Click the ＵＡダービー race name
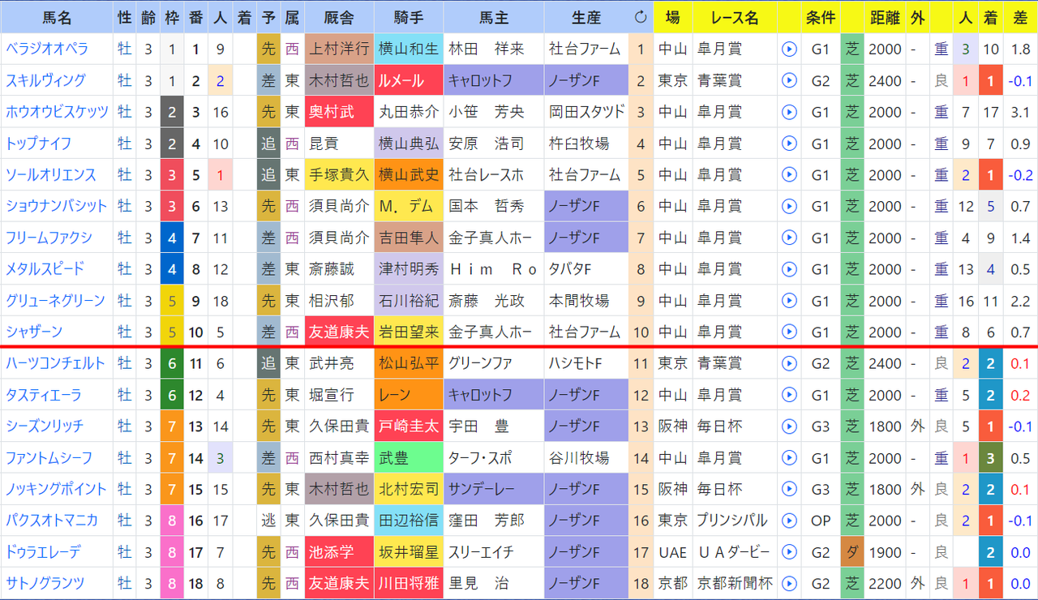This screenshot has height=600, width=1038. tap(732, 551)
